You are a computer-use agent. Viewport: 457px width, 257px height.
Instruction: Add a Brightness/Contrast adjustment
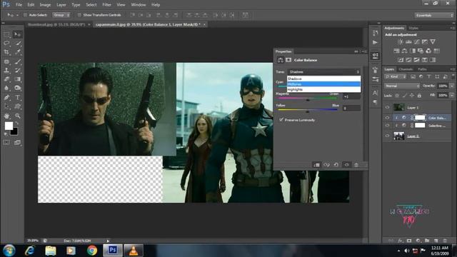tap(401, 42)
